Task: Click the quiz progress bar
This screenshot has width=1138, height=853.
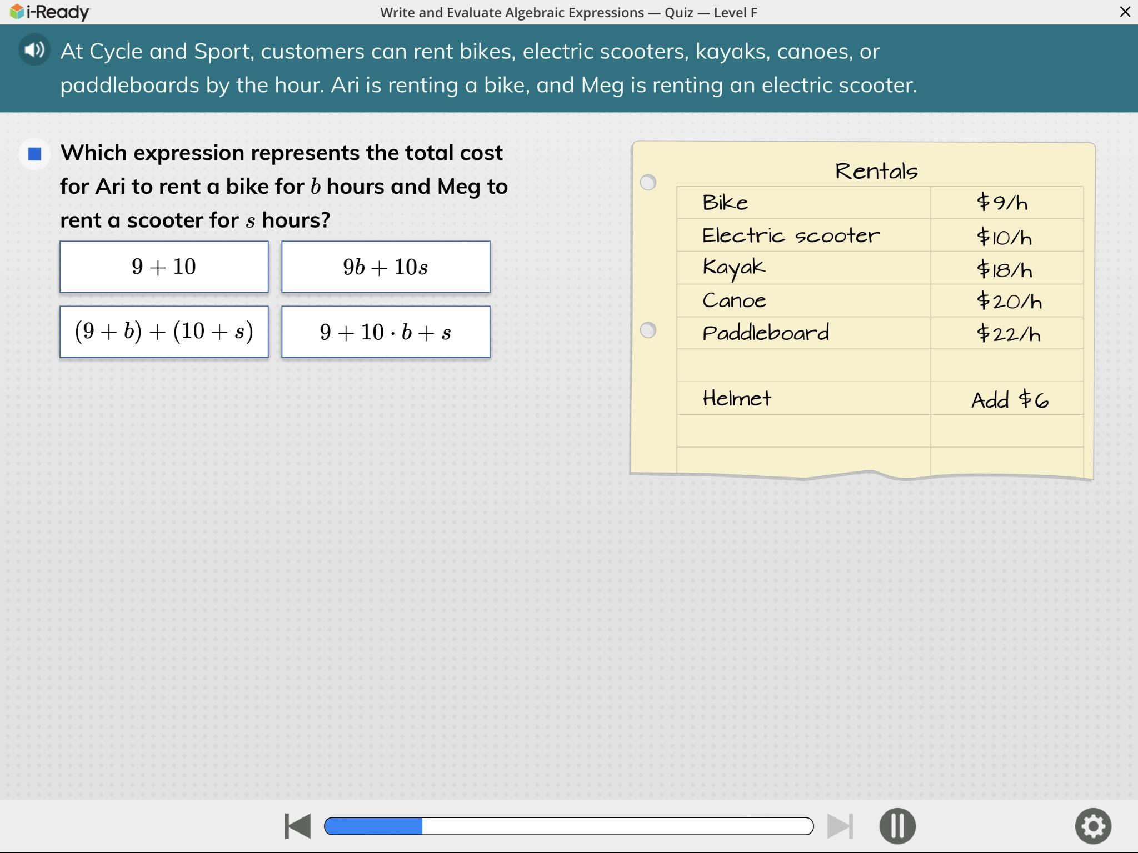Action: [568, 826]
